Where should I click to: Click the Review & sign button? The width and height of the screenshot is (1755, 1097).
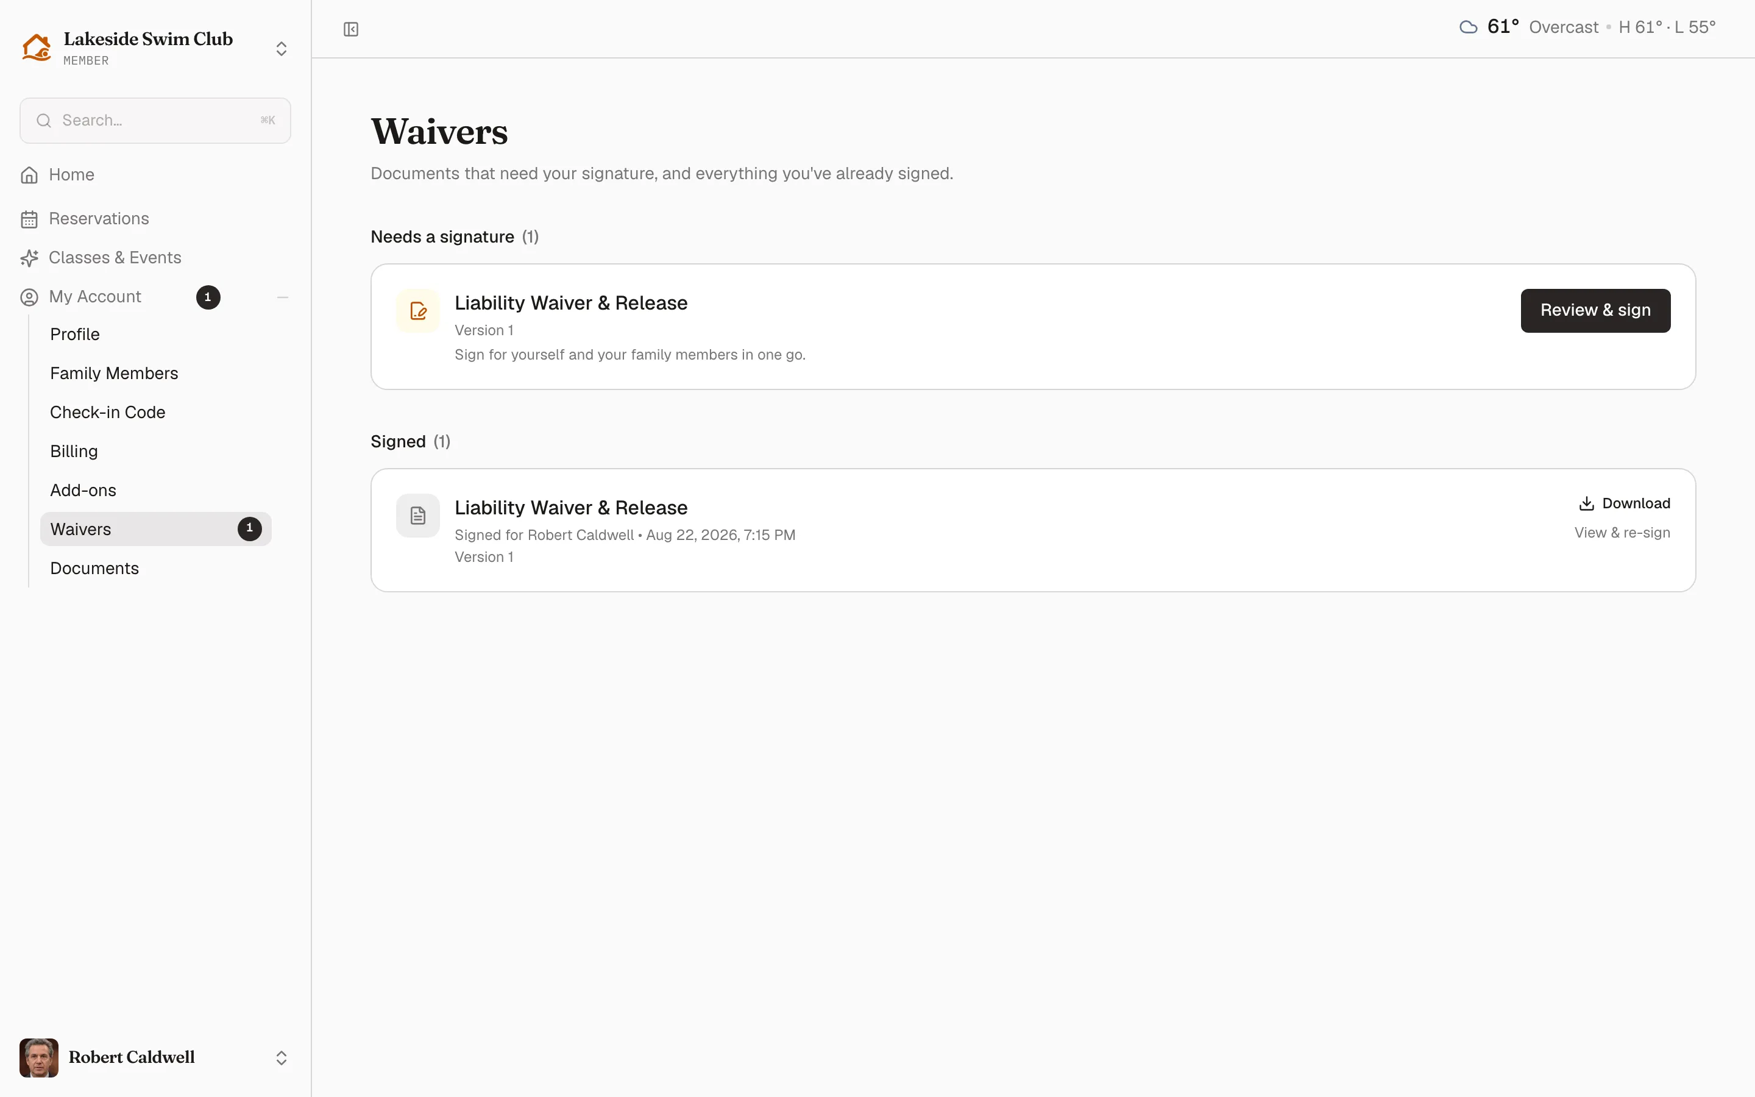coord(1595,311)
